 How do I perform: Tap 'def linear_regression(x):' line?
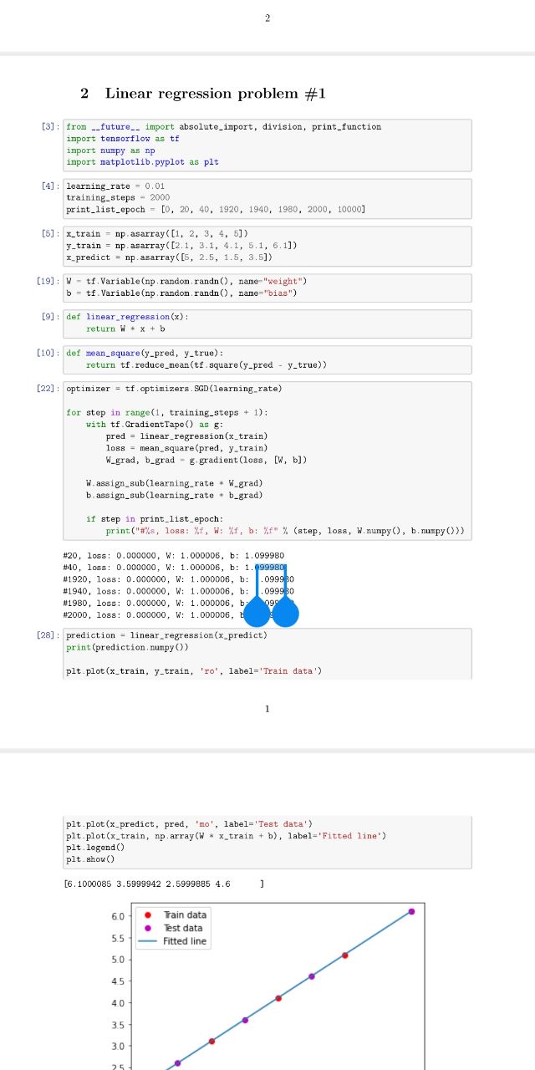tap(128, 317)
